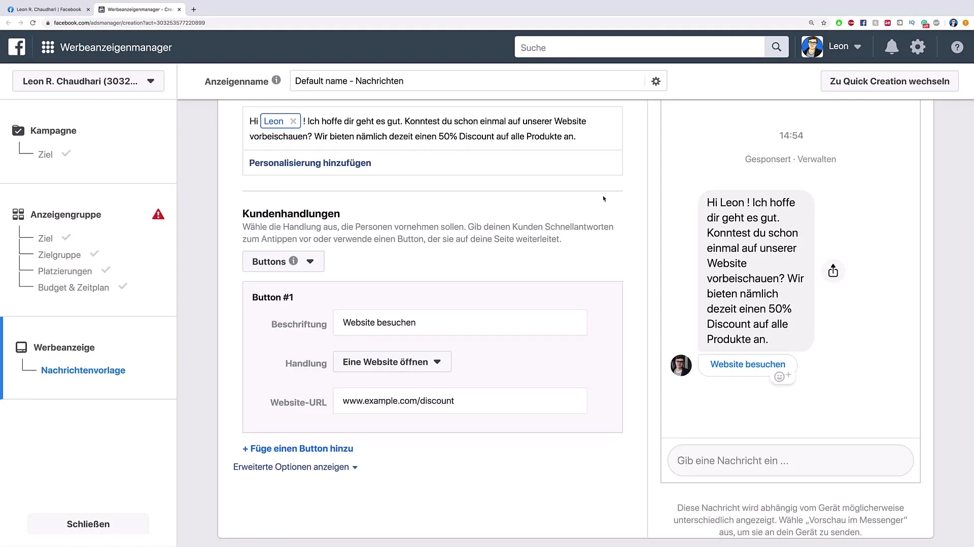Open the notifications bell icon
The height and width of the screenshot is (547, 974).
pyautogui.click(x=891, y=47)
